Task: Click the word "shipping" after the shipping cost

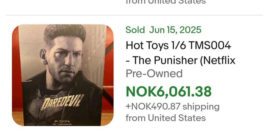Action: (x=201, y=107)
